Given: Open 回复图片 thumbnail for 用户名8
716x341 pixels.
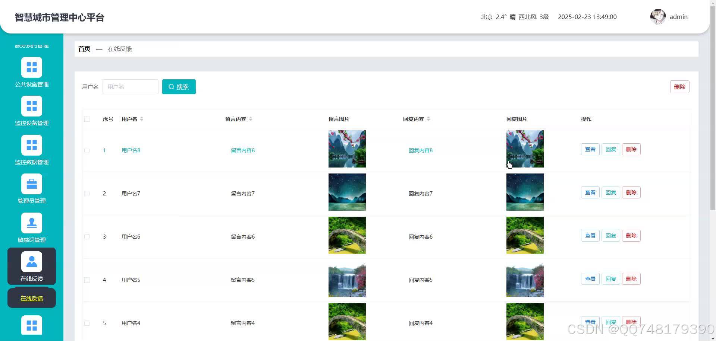Looking at the screenshot, I should (525, 149).
